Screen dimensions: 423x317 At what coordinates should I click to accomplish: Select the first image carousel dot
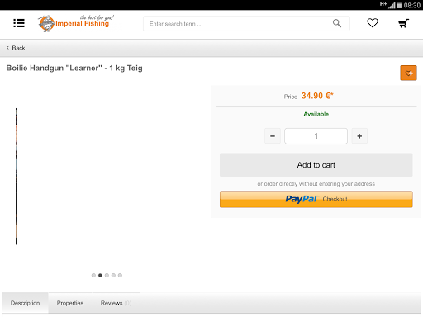click(93, 275)
